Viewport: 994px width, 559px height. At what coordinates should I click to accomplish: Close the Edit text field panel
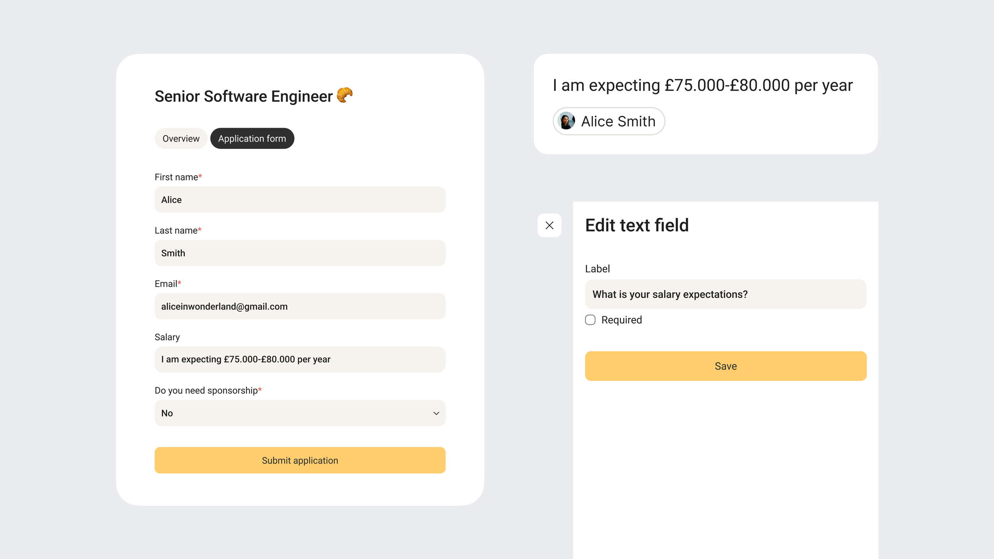coord(549,225)
